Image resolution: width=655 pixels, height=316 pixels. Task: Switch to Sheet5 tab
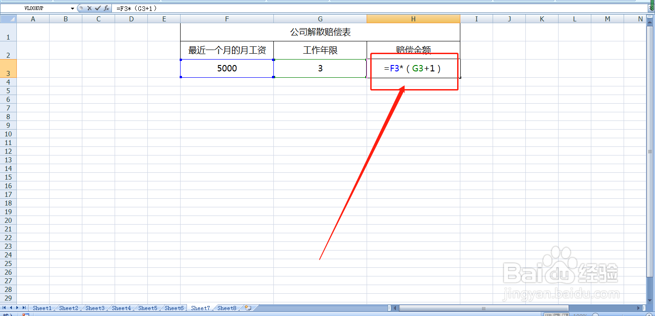[147, 308]
